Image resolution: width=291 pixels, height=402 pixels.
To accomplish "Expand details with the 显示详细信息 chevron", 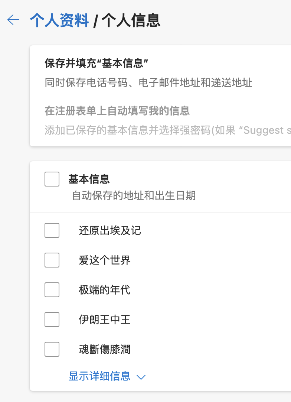I will pyautogui.click(x=141, y=377).
